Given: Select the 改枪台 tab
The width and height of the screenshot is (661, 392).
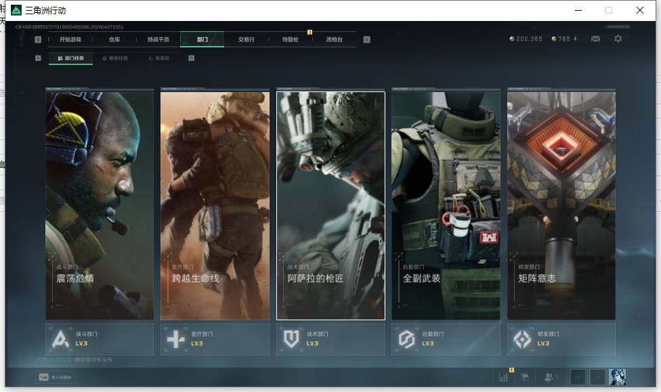Looking at the screenshot, I should (x=335, y=40).
